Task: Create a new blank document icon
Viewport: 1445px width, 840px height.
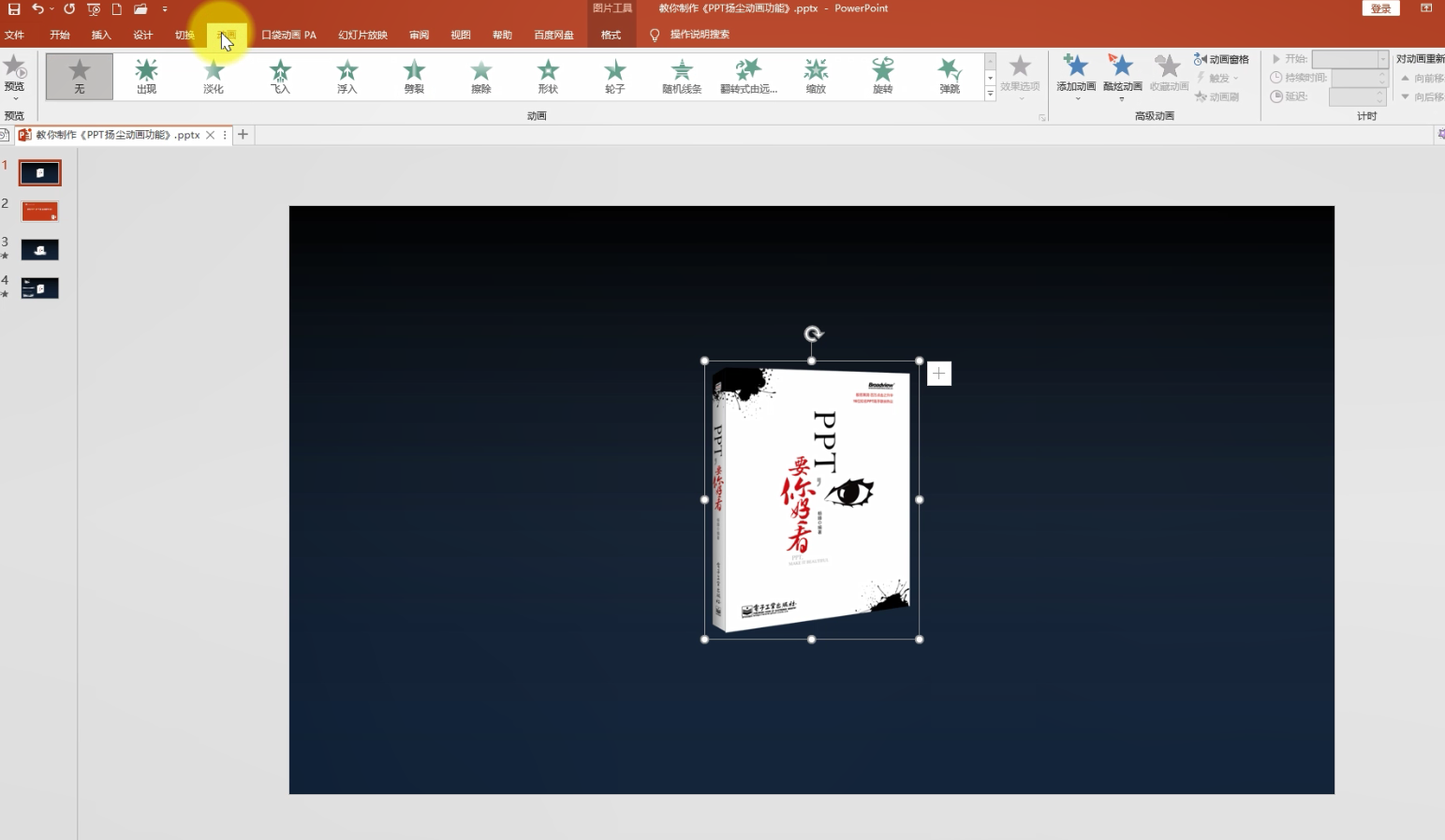Action: (x=117, y=9)
